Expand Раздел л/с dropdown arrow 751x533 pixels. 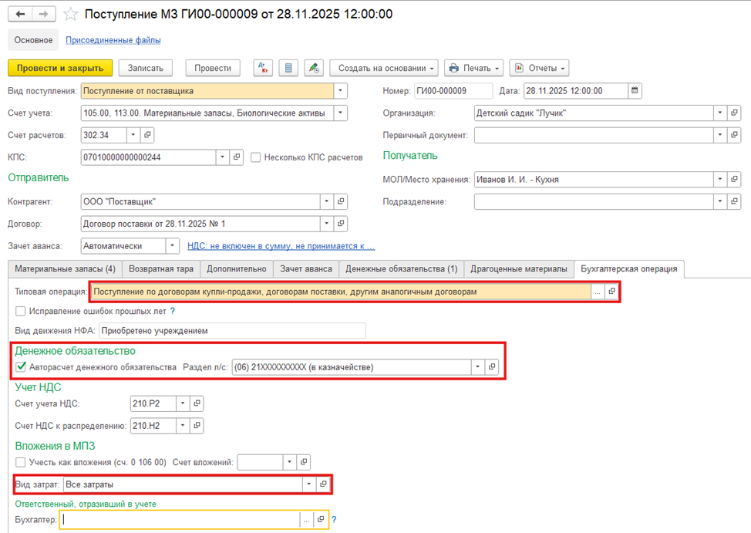[477, 367]
